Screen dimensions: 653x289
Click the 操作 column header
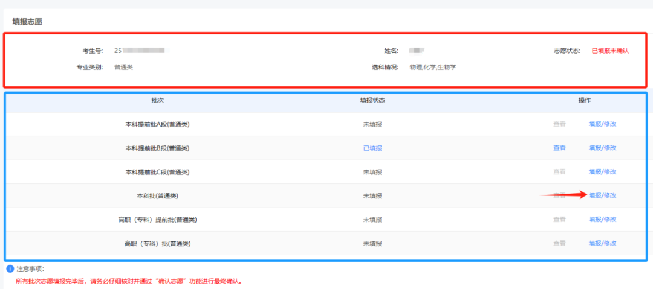point(584,100)
